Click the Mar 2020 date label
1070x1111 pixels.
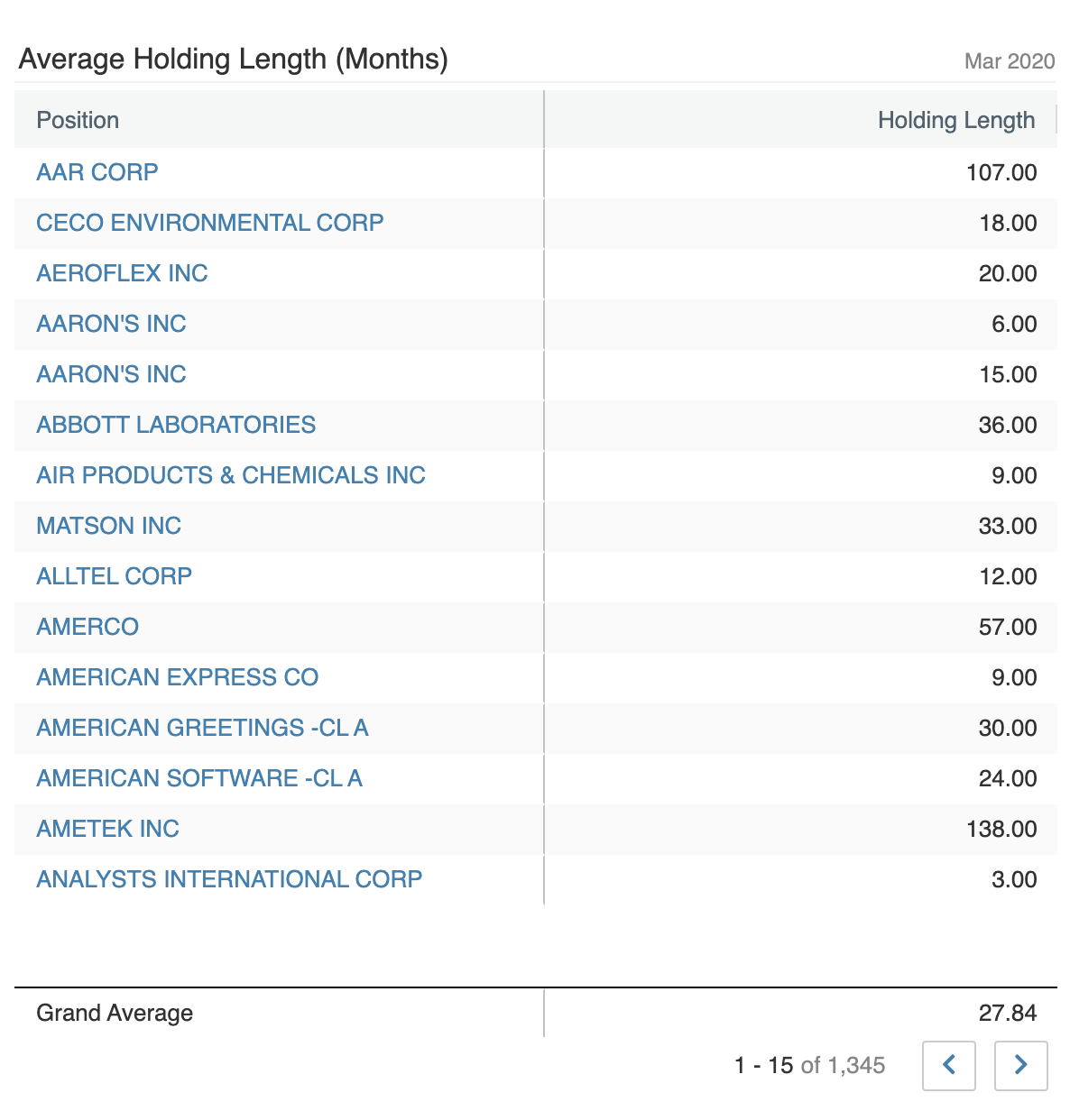coord(1010,61)
